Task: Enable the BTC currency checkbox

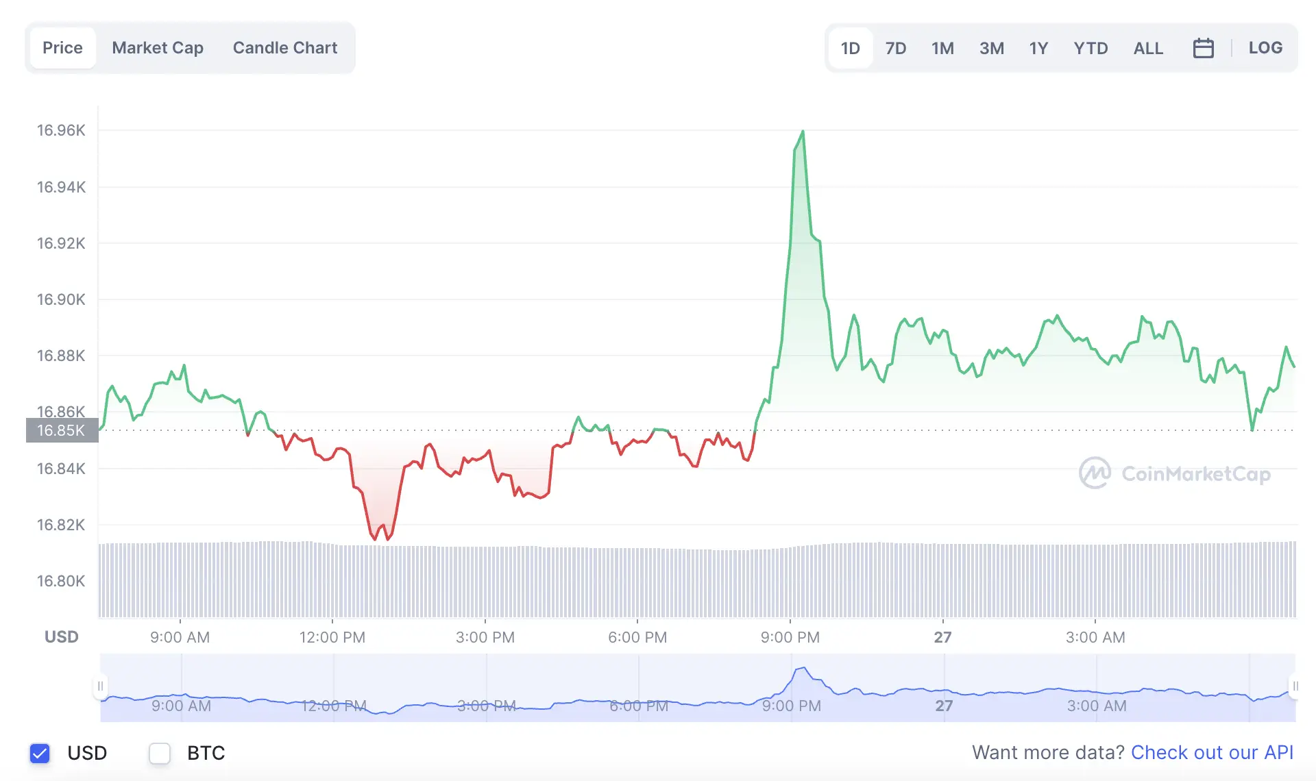Action: tap(159, 753)
